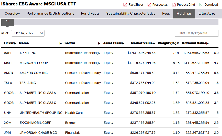Open Performance & Distributions tab
Image resolution: width=222 pixels, height=136 pixels.
[x=50, y=14]
